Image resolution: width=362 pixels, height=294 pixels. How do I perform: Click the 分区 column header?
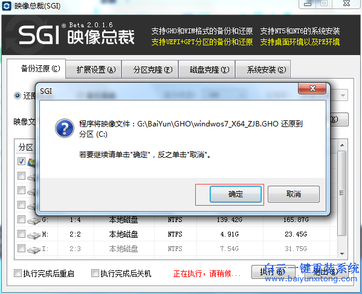(25, 147)
